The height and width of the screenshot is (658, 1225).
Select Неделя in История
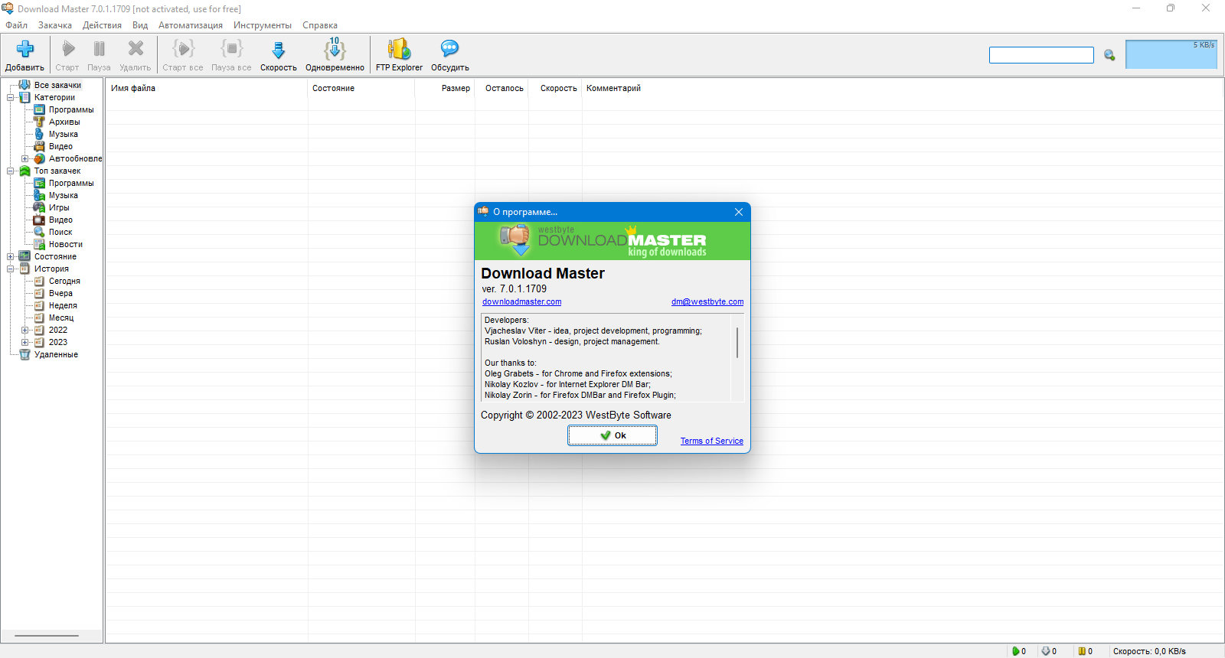(63, 305)
